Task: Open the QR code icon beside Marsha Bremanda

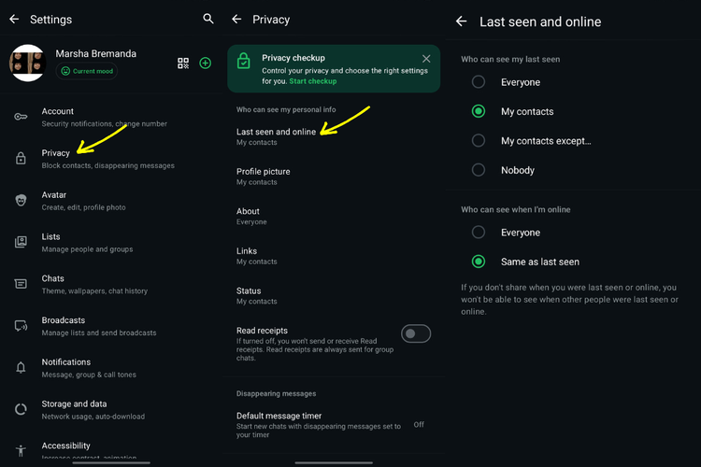Action: pos(183,63)
